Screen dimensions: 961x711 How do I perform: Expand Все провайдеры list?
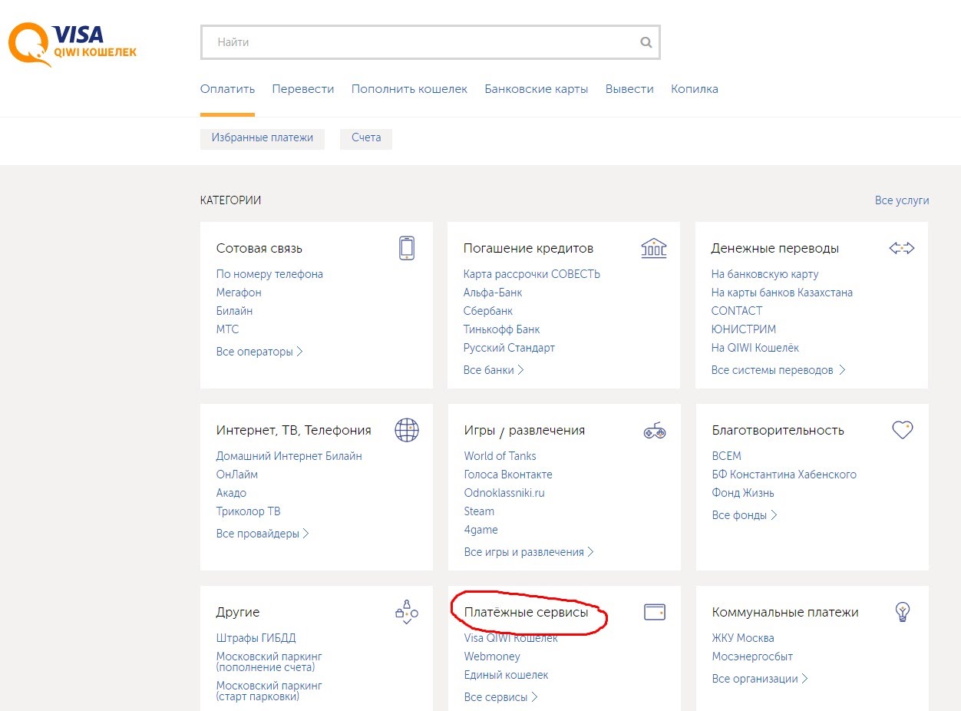click(263, 534)
